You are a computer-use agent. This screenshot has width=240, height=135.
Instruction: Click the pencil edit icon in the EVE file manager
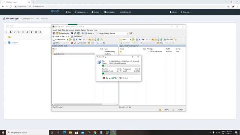click(x=15, y=32)
